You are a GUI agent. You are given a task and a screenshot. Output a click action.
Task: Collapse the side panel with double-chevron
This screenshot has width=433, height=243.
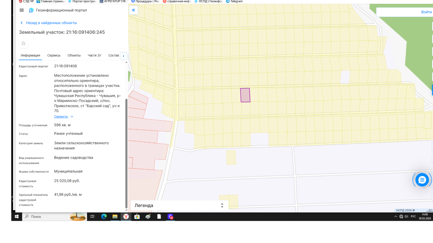[x=133, y=10]
